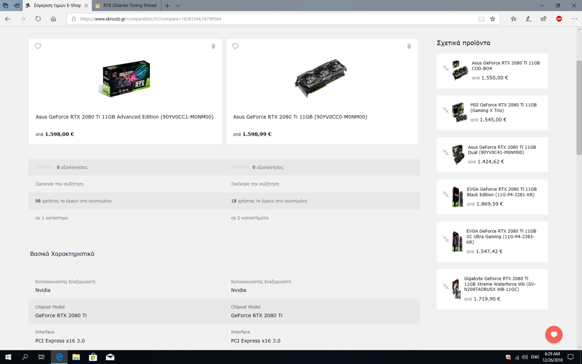The width and height of the screenshot is (582, 364).
Task: Click EVGA Black Edition thumbnail image
Action: pos(457,197)
